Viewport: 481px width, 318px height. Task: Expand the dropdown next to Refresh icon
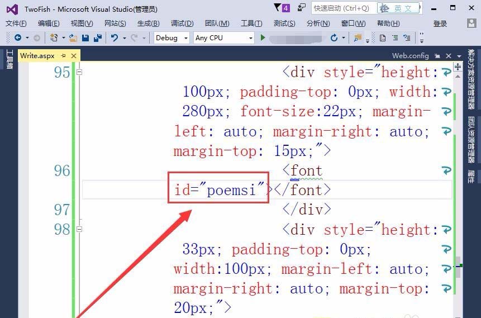click(344, 38)
